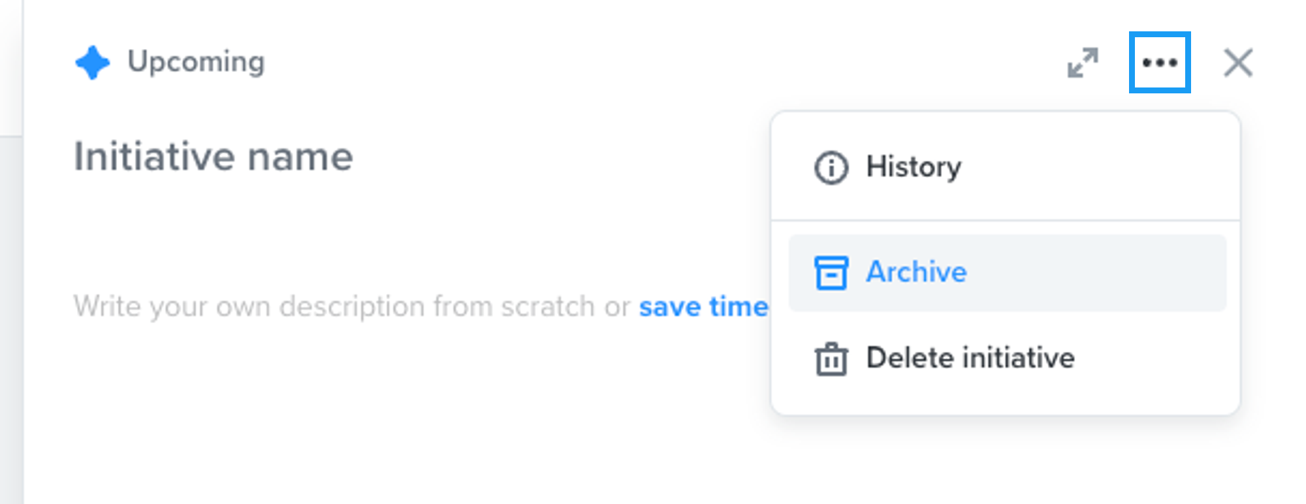Choose Archive from the dropdown menu
This screenshot has width=1306, height=504.
[916, 272]
